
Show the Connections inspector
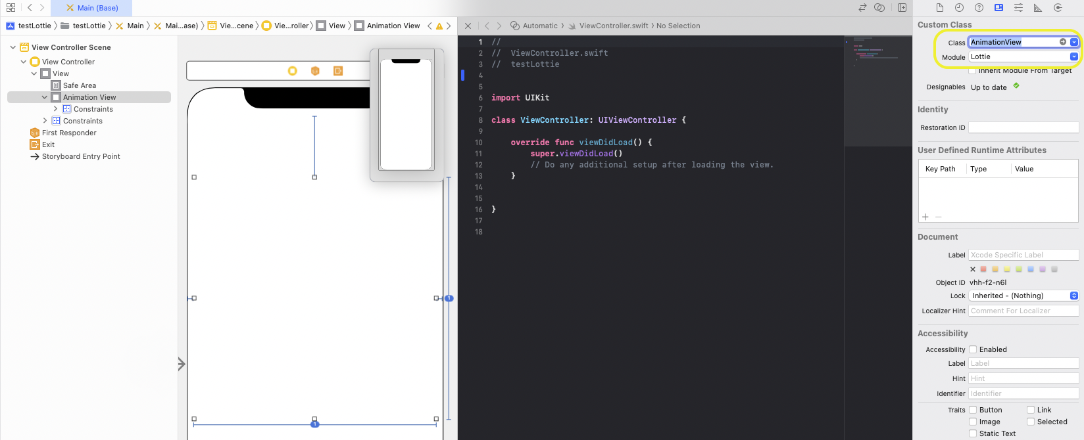pos(1058,8)
